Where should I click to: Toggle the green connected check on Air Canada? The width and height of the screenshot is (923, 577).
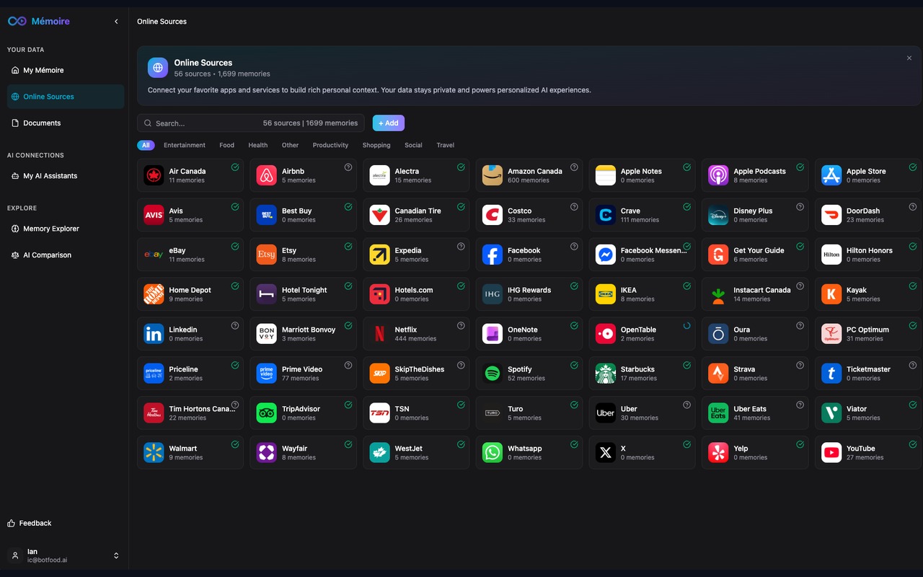click(235, 167)
